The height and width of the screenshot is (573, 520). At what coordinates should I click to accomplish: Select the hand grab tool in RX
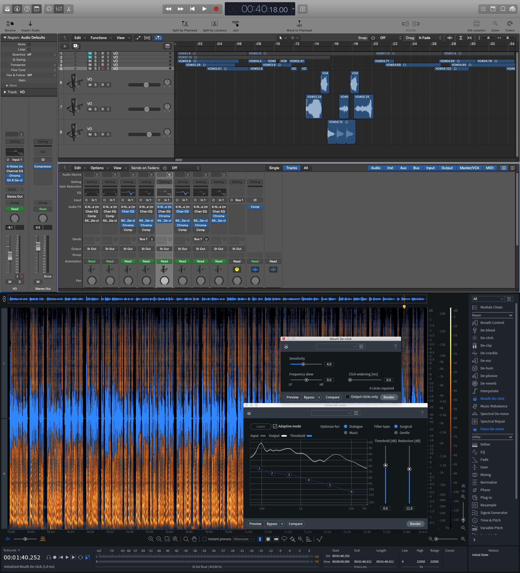(x=194, y=539)
